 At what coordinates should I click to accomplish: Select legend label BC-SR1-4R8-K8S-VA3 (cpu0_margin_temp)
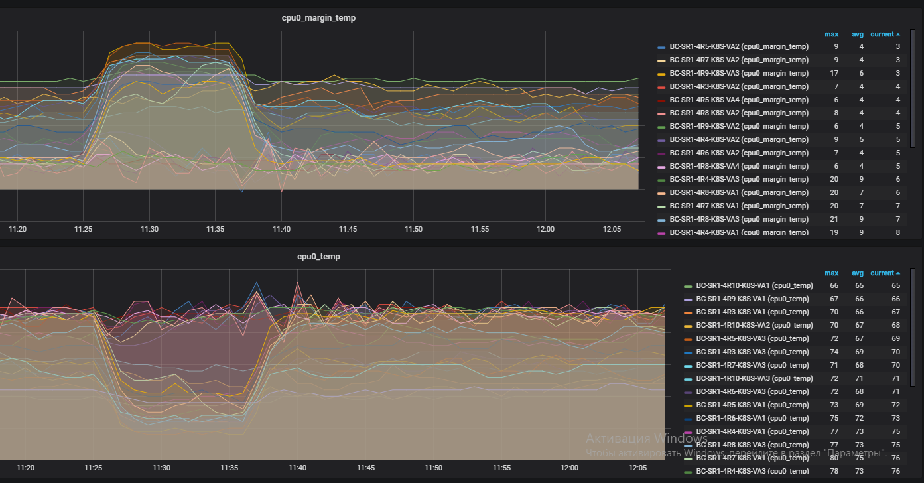pos(739,219)
